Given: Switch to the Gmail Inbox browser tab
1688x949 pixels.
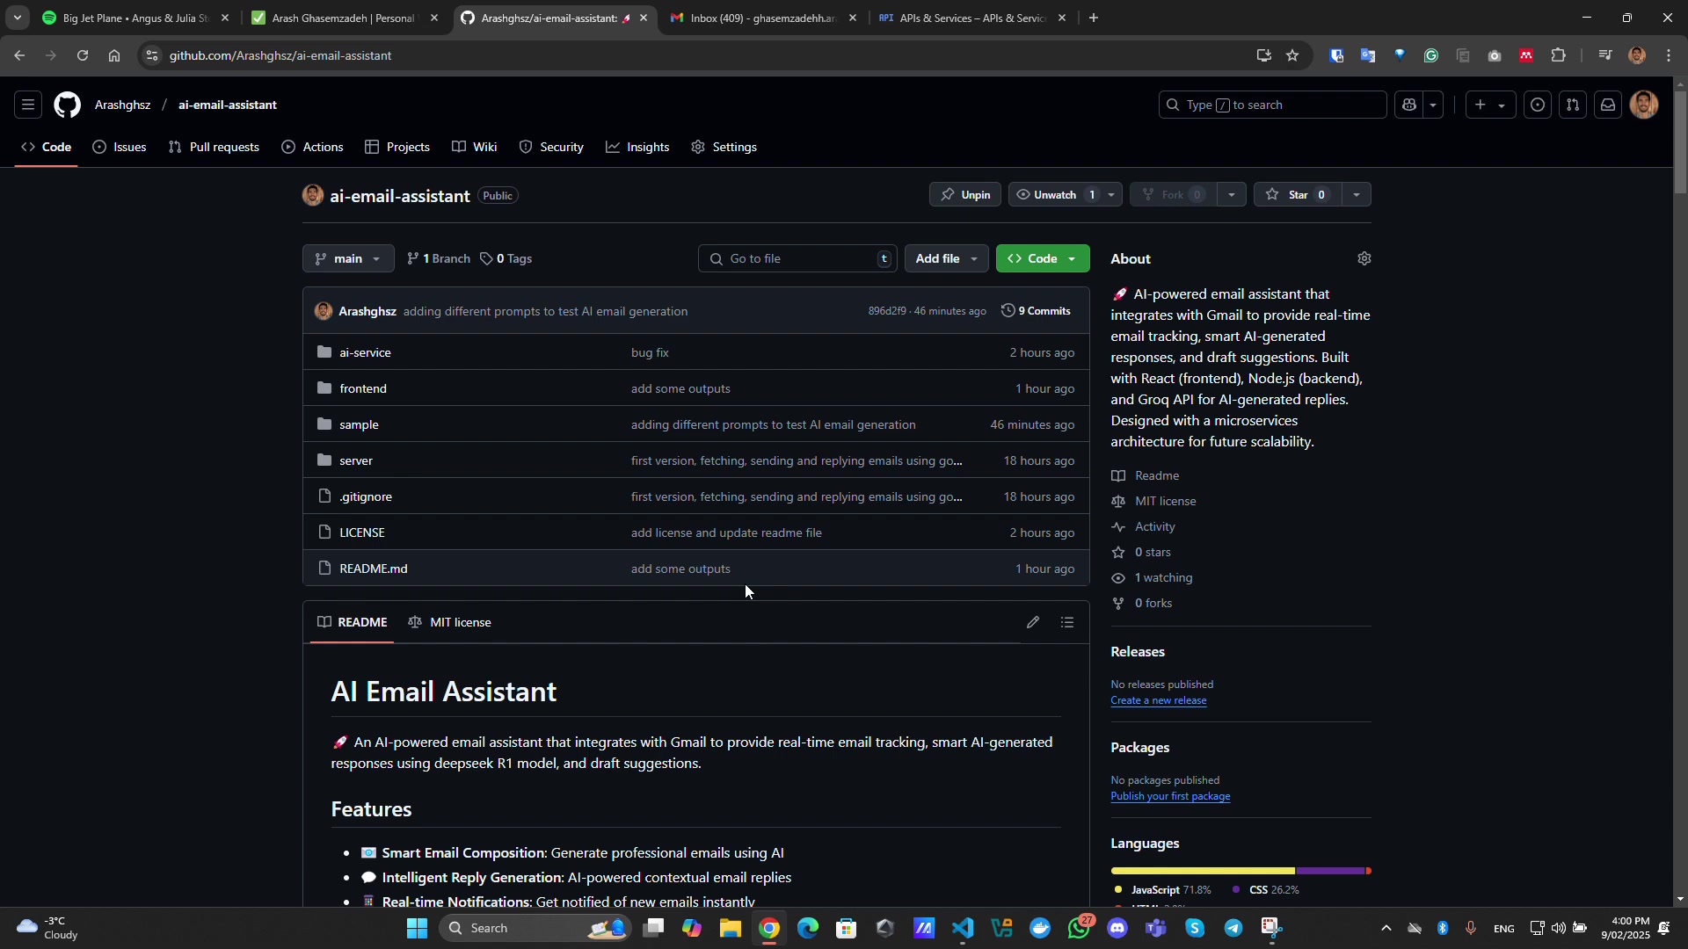Looking at the screenshot, I should coord(763,18).
